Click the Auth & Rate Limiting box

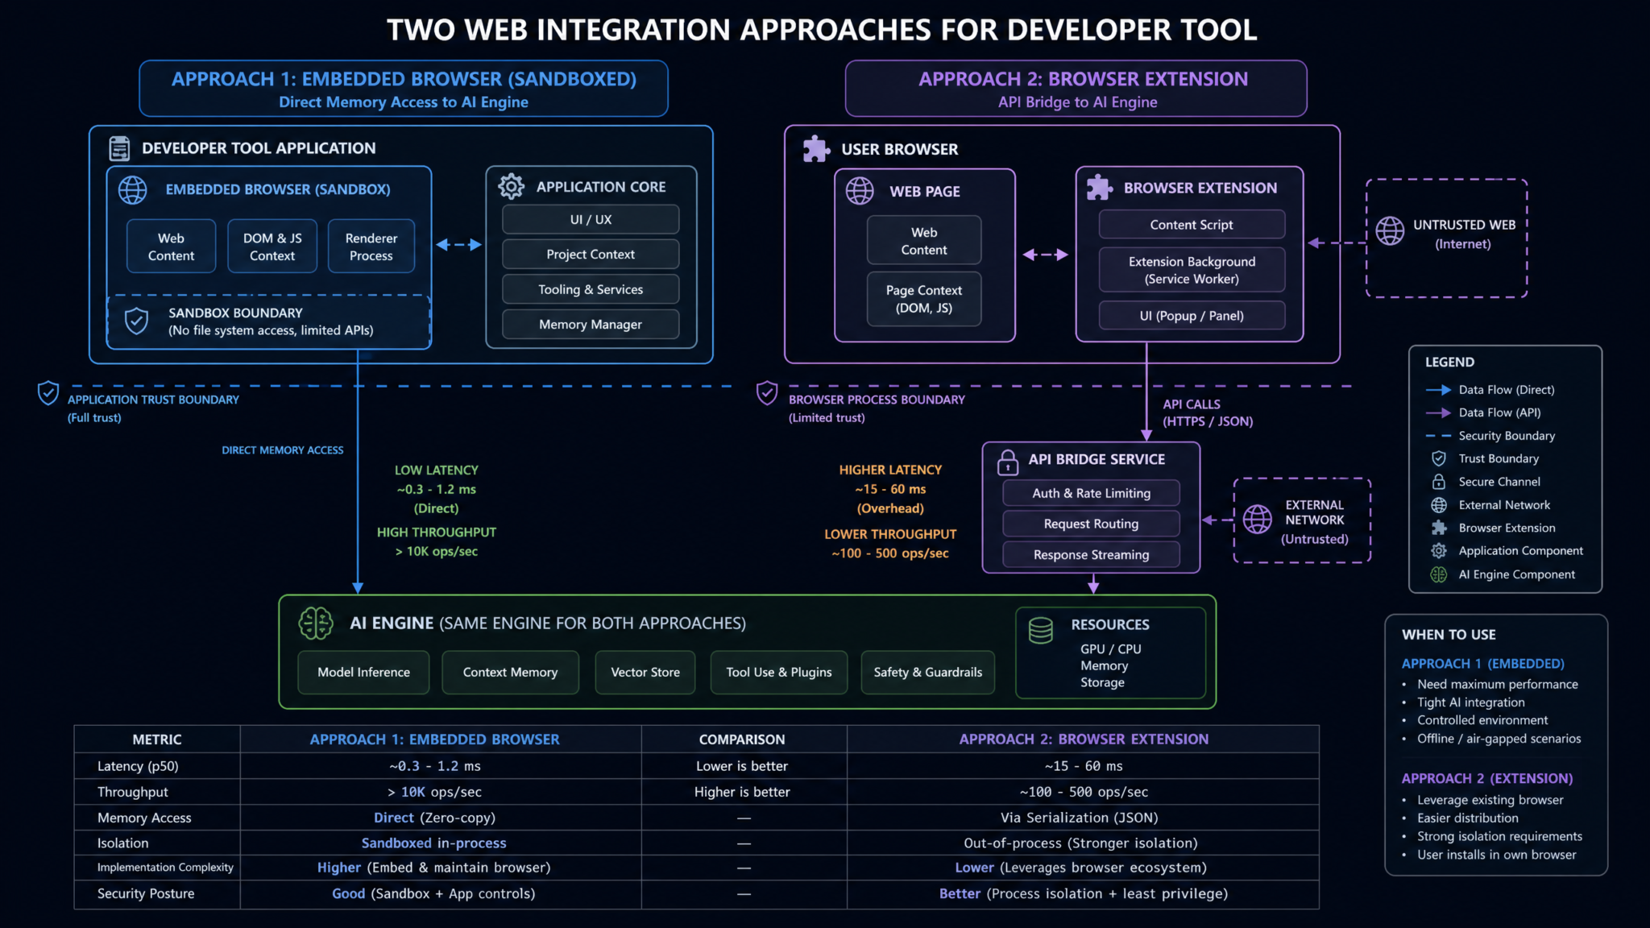click(1091, 493)
